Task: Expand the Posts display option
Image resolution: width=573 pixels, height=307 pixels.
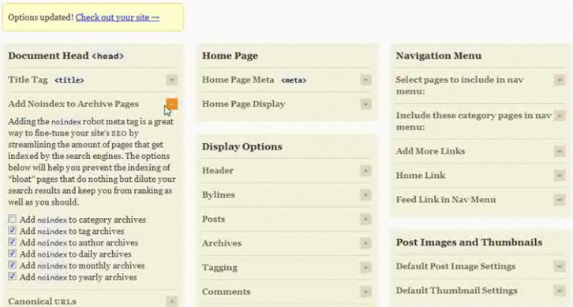Action: tap(365, 219)
